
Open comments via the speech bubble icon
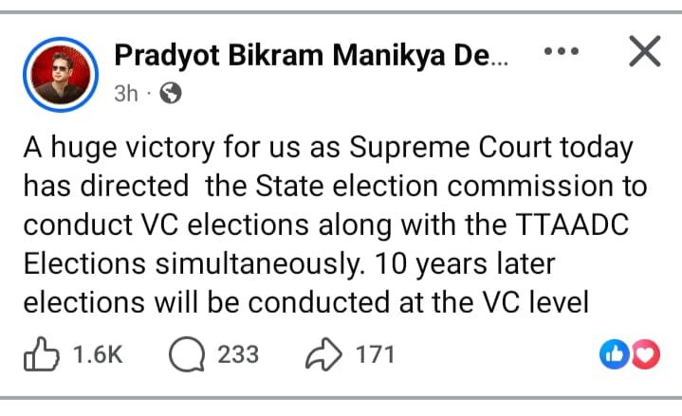[186, 354]
